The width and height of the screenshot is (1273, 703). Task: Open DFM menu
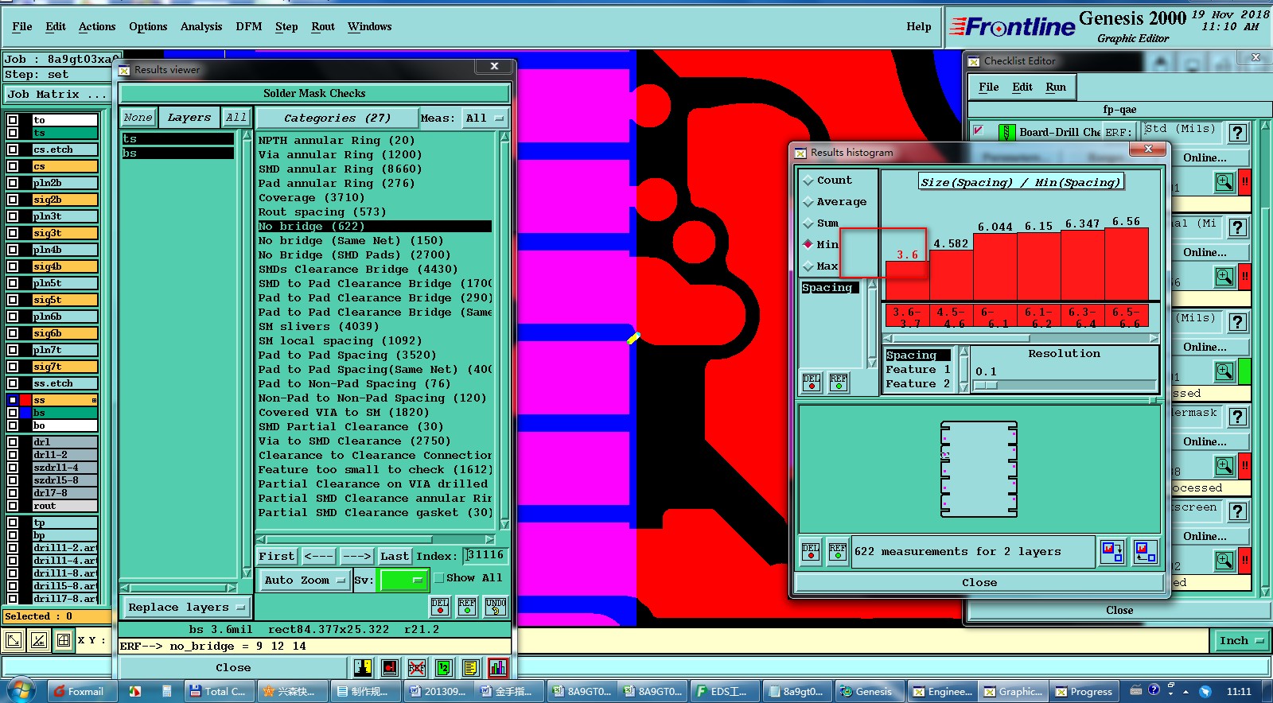[x=249, y=26]
